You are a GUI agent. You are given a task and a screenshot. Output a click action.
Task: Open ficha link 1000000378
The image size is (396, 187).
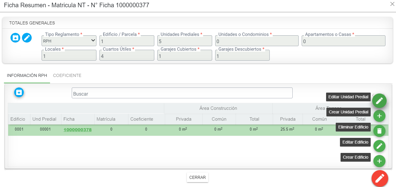coord(77,130)
